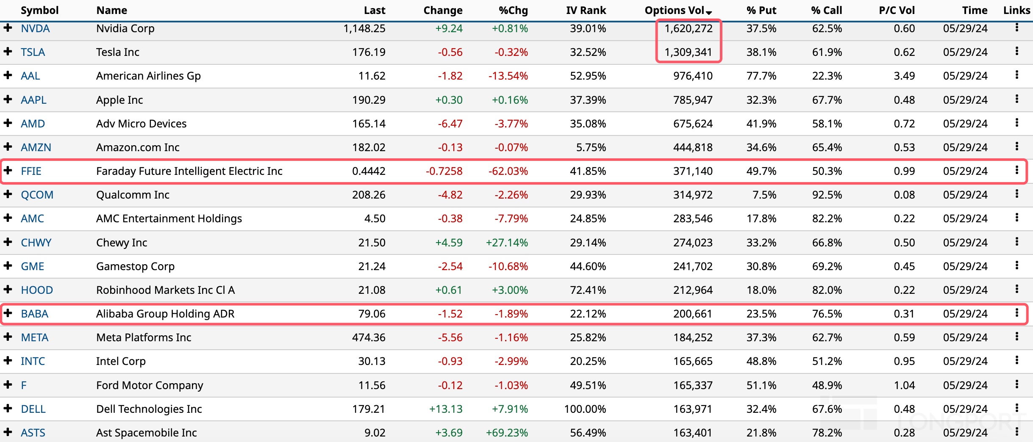Viewport: 1033px width, 442px height.
Task: Expand the META row details
Action: pos(8,337)
